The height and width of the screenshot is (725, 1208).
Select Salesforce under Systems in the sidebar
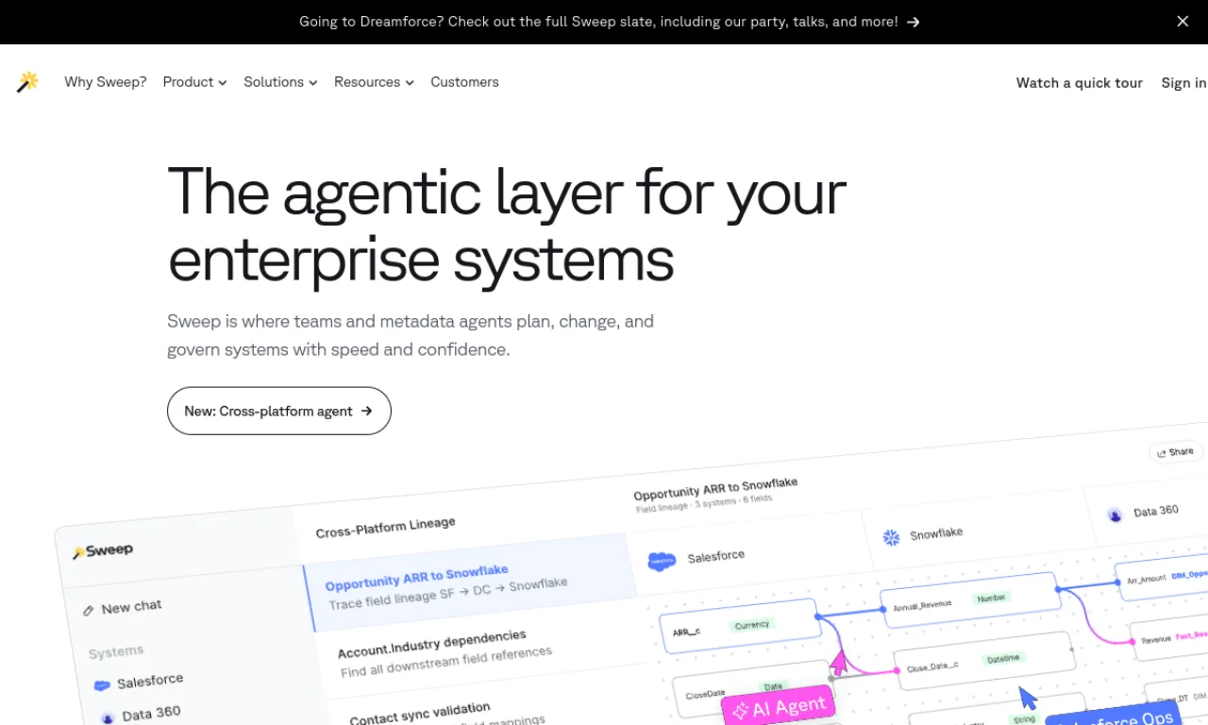point(139,682)
